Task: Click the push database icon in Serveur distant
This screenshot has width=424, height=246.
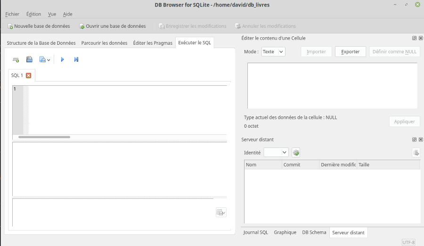Action: [416, 152]
